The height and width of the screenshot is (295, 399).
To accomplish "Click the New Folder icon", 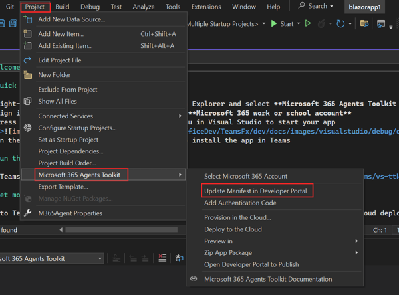I will 27,75.
